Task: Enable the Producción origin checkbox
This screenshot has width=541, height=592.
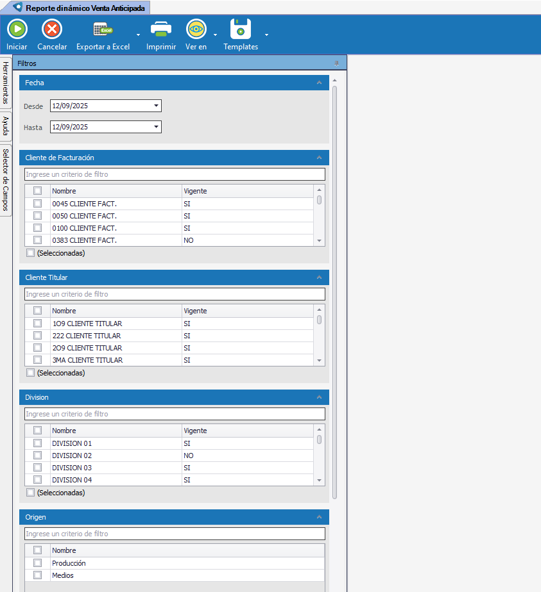Action: [x=38, y=563]
